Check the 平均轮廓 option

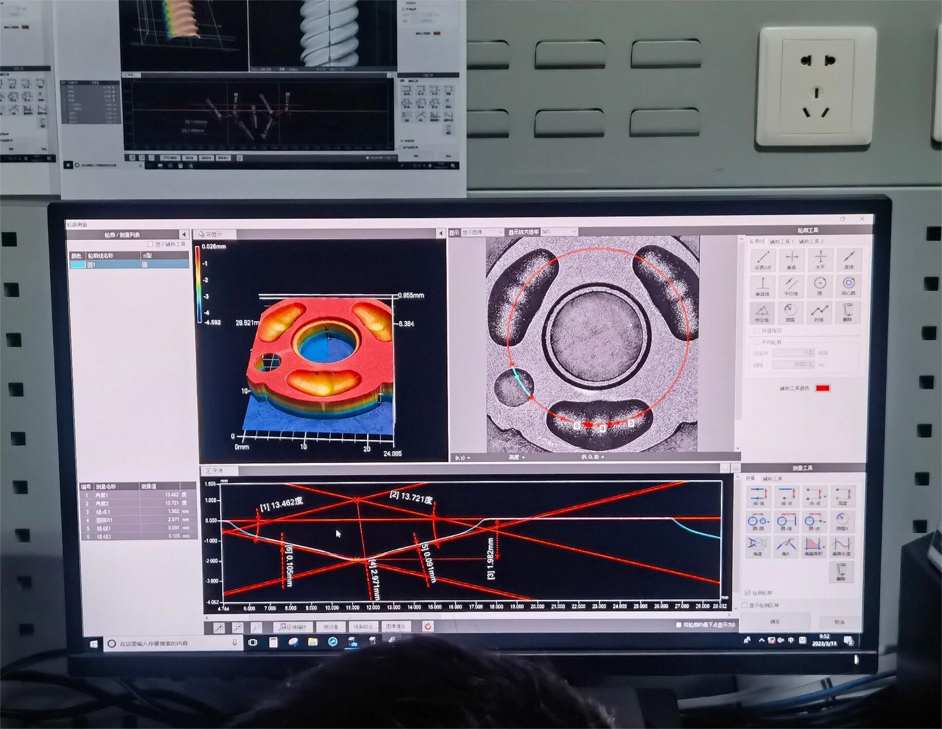tap(756, 342)
